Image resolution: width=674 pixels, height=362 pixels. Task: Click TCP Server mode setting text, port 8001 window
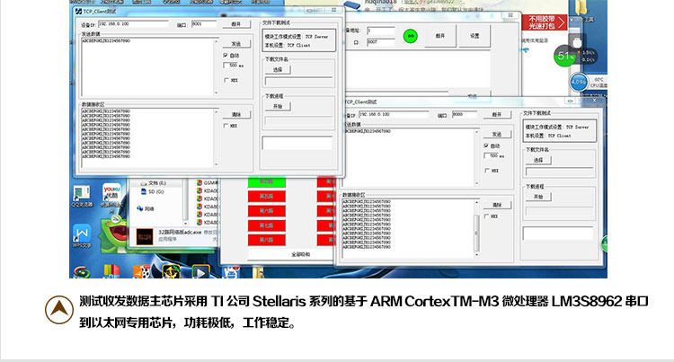click(297, 37)
